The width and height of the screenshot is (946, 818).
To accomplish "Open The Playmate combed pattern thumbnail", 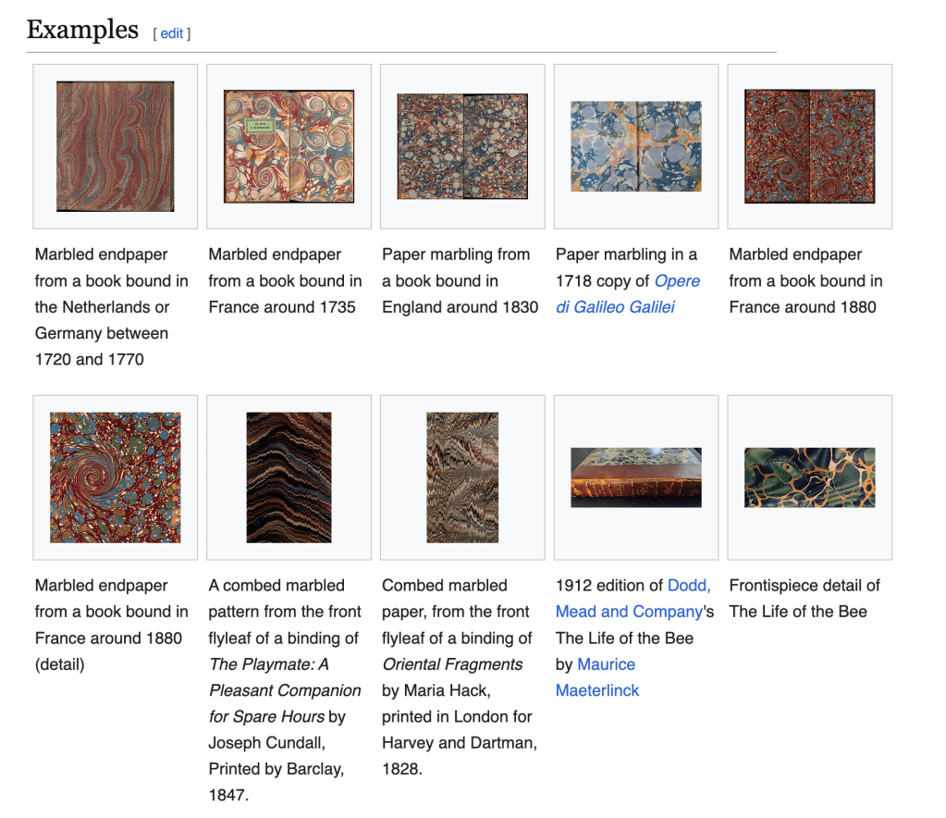I will [x=289, y=477].
